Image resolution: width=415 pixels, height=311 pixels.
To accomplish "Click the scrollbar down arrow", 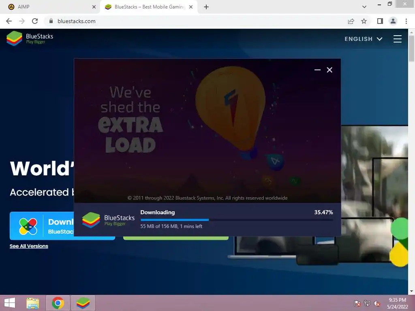I will click(411, 291).
